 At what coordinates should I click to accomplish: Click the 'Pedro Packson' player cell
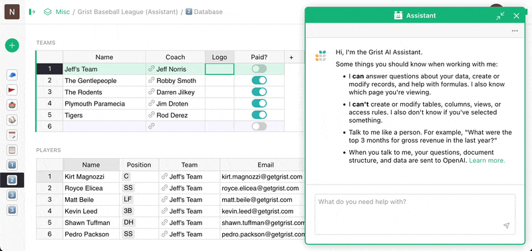click(x=91, y=234)
